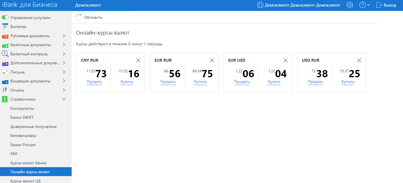403x183 pixels.
Task: Click the Валютный контроль magnifier icon
Action: (x=5, y=54)
